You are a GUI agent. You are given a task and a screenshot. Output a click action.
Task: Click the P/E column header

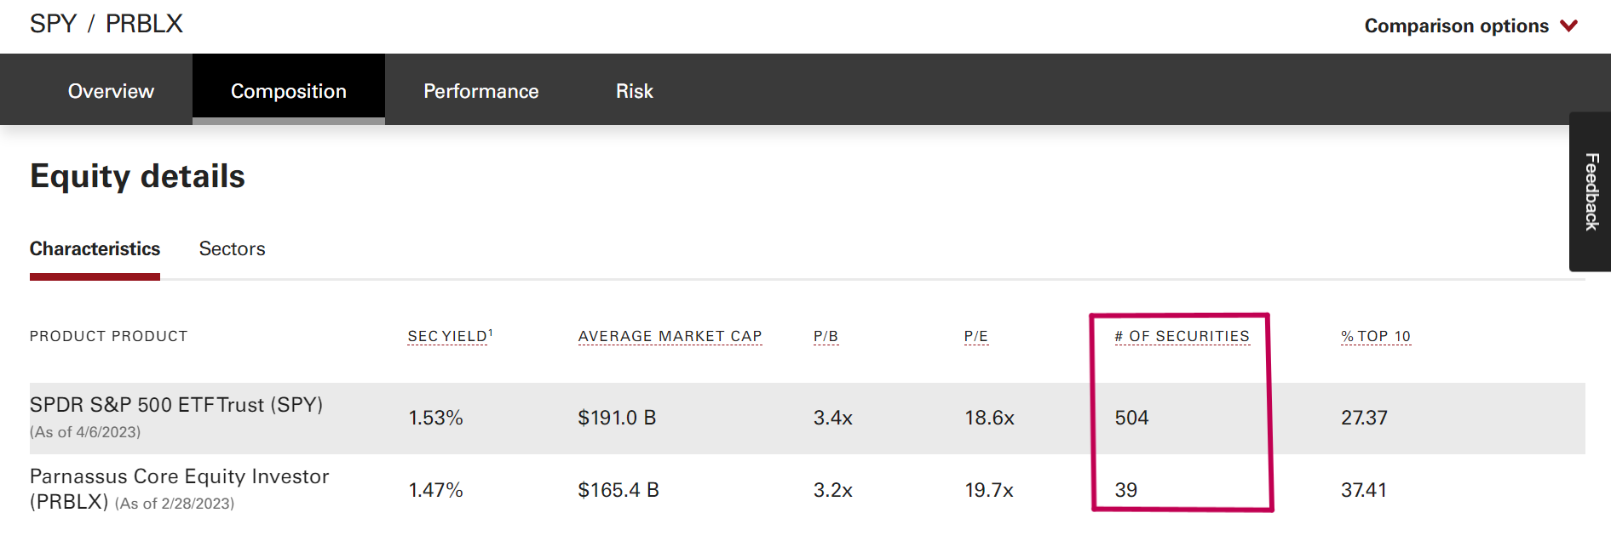(975, 337)
